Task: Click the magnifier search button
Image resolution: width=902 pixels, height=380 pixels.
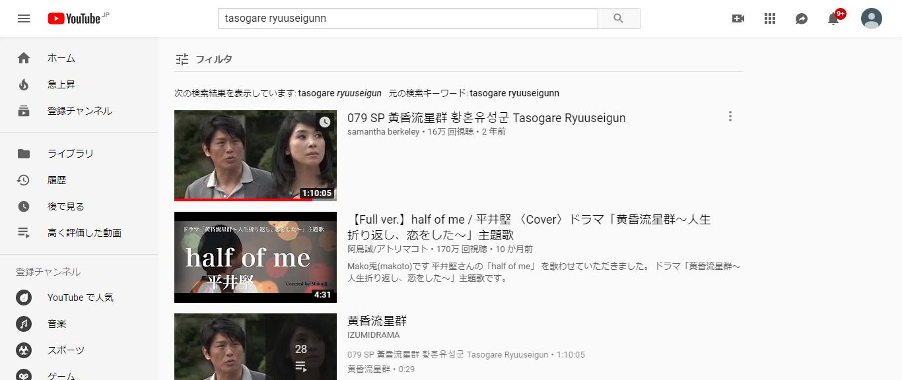Action: pos(619,18)
